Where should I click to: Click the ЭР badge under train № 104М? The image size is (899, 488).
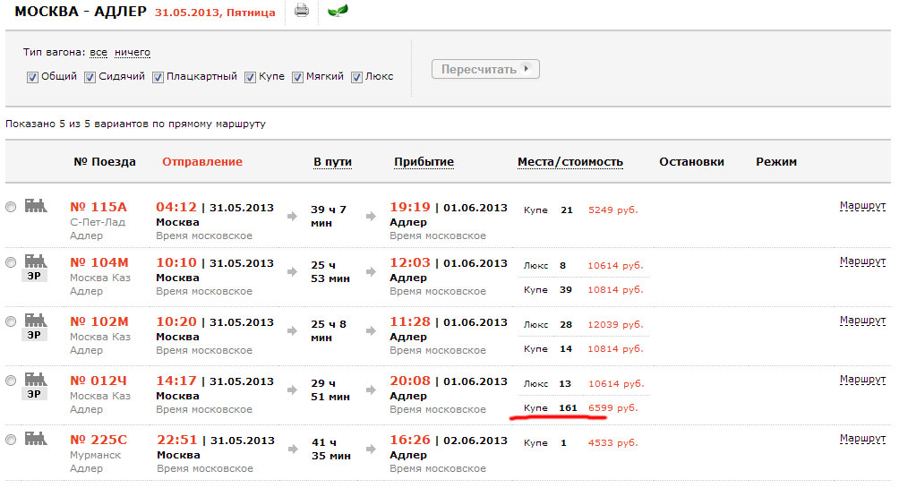pyautogui.click(x=35, y=276)
